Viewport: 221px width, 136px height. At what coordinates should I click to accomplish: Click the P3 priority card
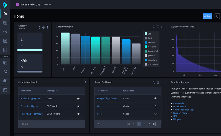[30, 42]
